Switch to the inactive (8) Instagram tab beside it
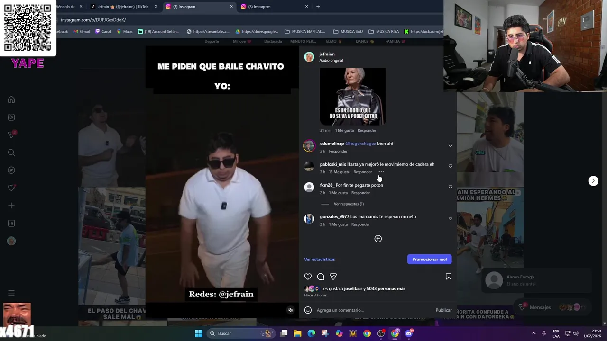This screenshot has width=607, height=341. click(275, 7)
